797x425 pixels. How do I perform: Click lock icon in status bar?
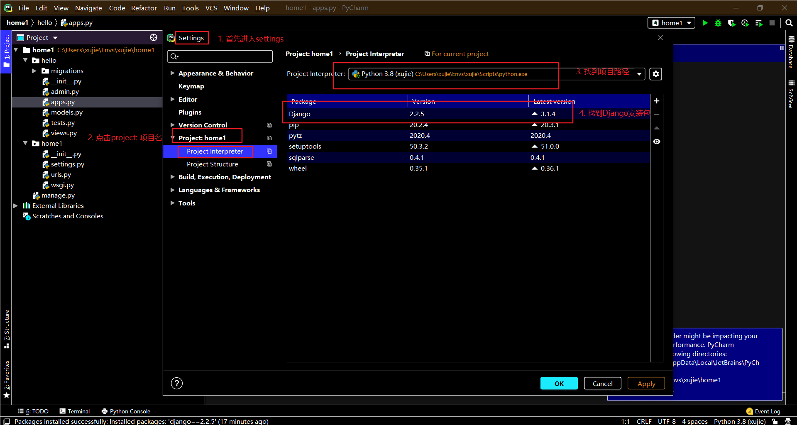[775, 421]
